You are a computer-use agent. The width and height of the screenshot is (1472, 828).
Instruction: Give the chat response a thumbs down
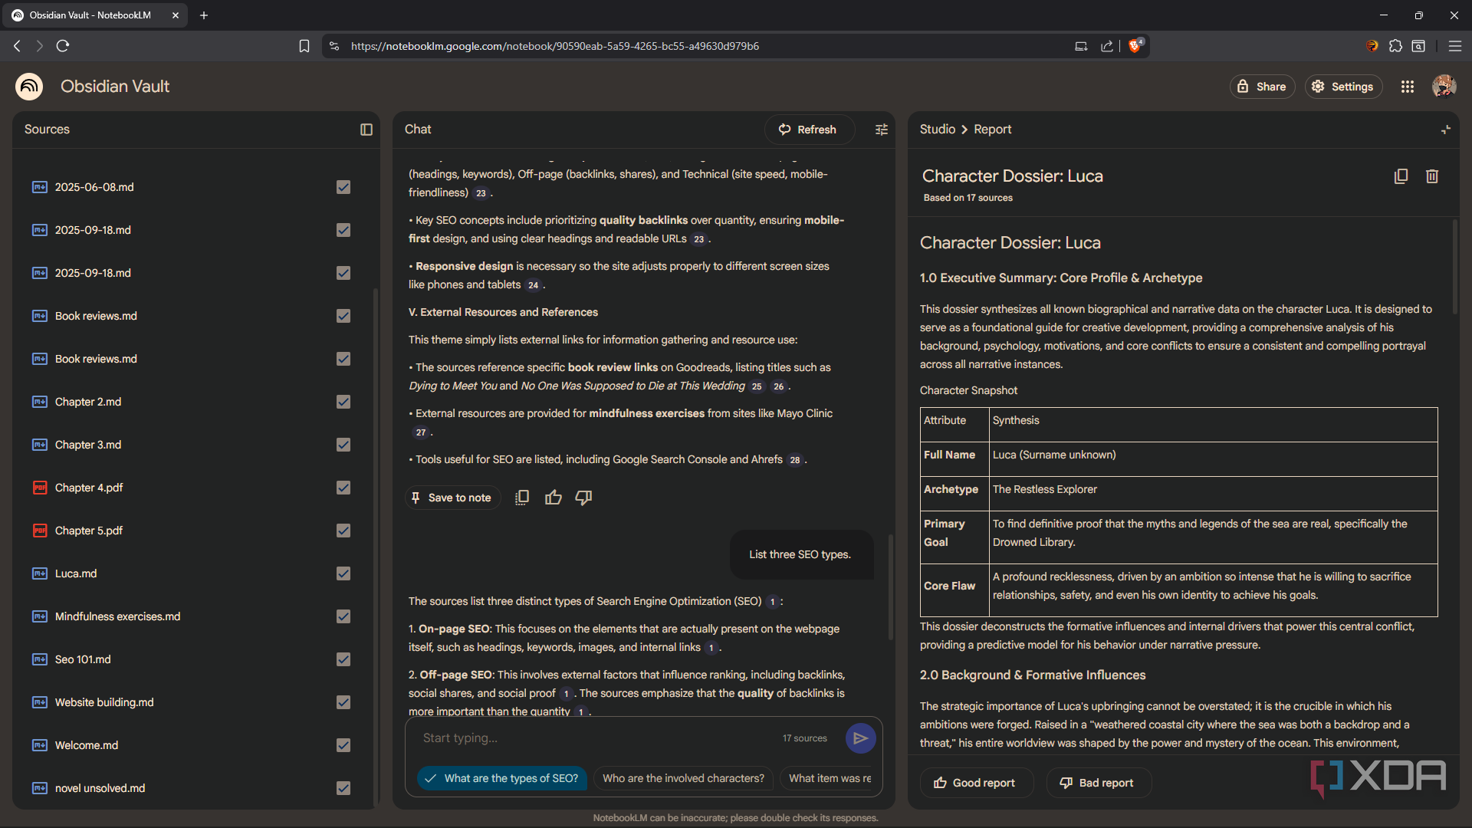[583, 498]
